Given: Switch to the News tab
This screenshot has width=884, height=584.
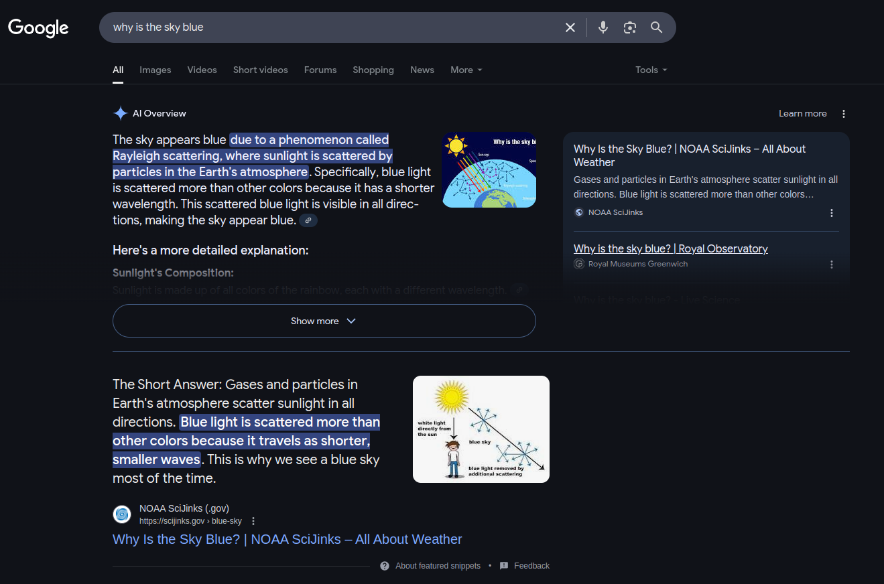Looking at the screenshot, I should [x=422, y=70].
